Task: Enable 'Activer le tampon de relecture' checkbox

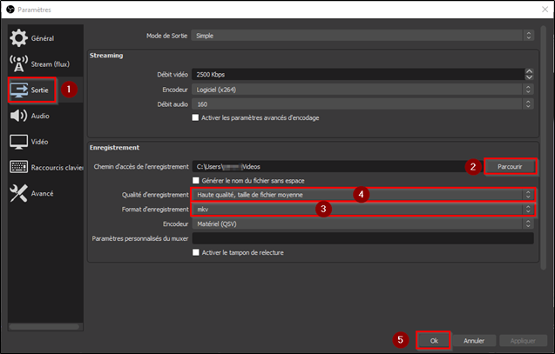Action: (195, 253)
